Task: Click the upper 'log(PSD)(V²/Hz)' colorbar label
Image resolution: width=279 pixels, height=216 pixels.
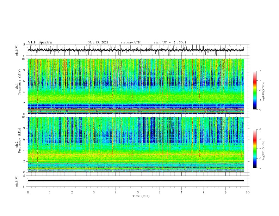Action: point(263,92)
